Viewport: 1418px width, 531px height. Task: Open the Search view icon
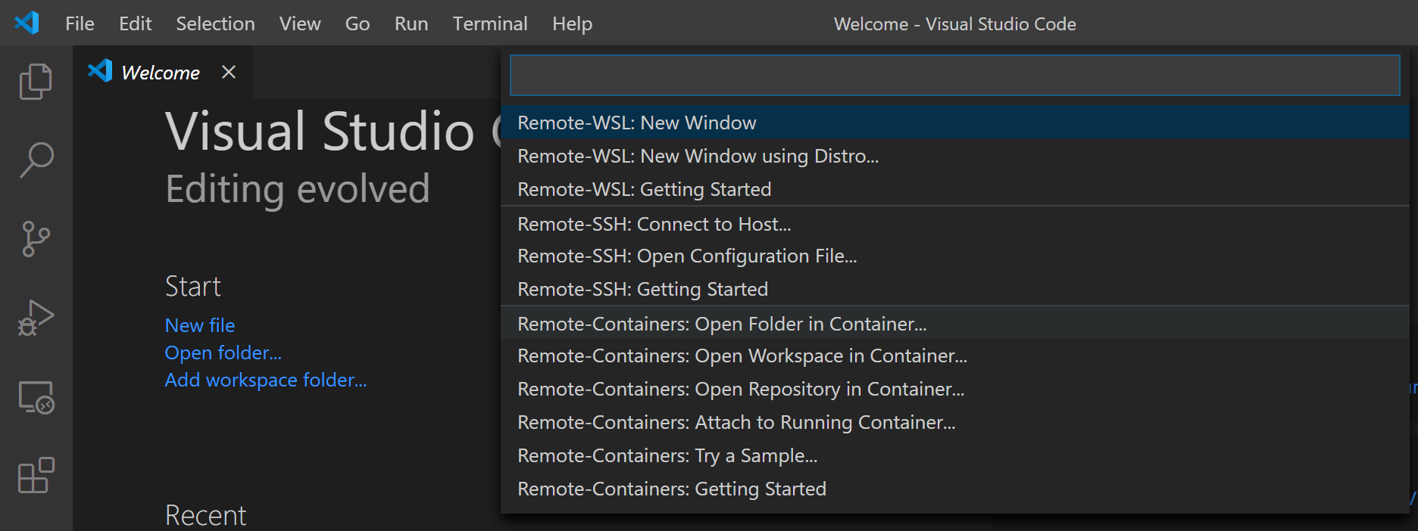point(36,160)
